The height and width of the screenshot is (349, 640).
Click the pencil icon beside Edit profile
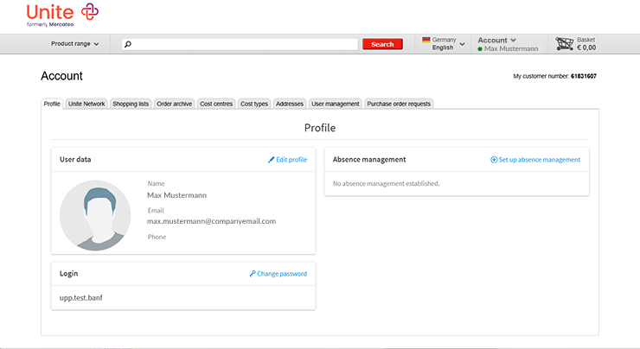(x=271, y=160)
